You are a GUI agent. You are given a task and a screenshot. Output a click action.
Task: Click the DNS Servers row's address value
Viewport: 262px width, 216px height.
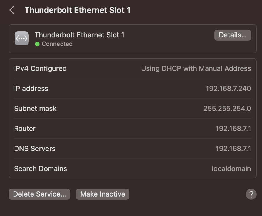point(233,149)
